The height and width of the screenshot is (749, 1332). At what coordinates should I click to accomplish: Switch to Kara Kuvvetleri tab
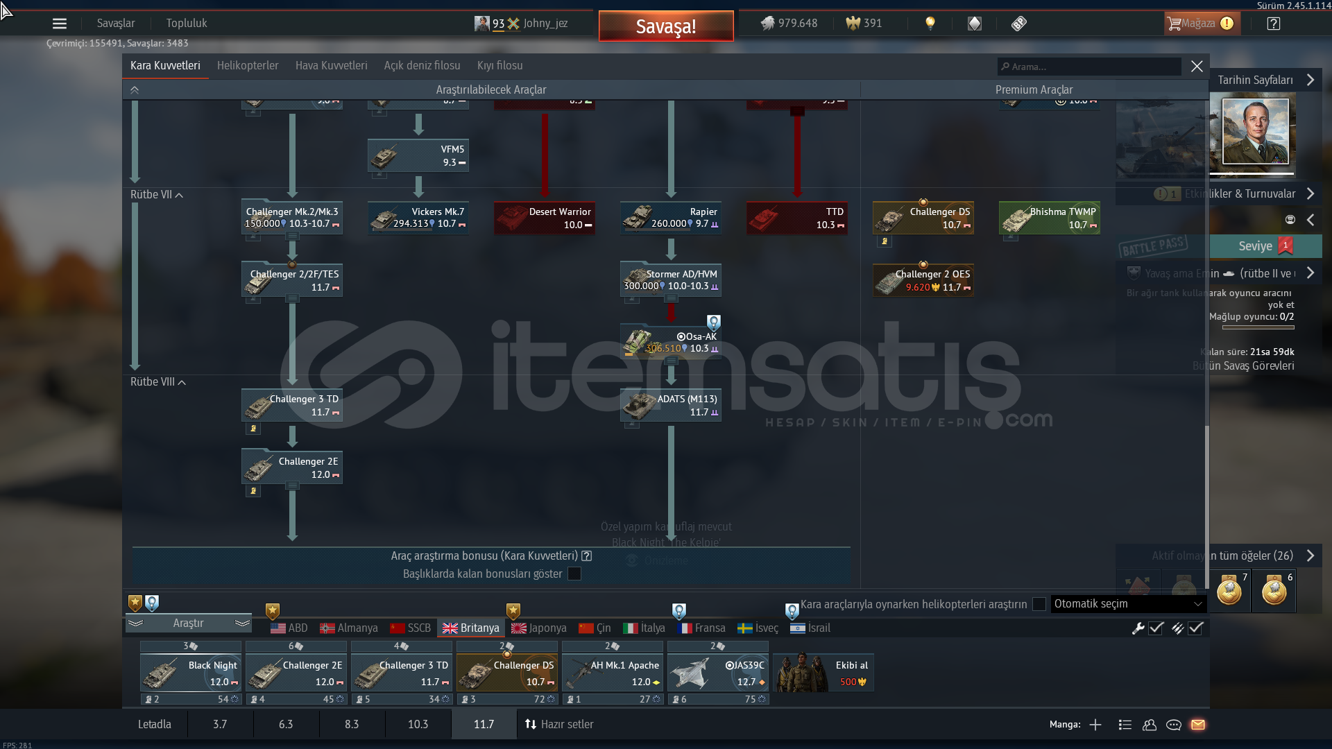pos(165,66)
